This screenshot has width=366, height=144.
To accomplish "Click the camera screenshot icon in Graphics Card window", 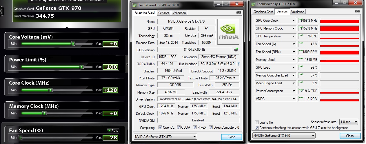I will coord(238,12).
